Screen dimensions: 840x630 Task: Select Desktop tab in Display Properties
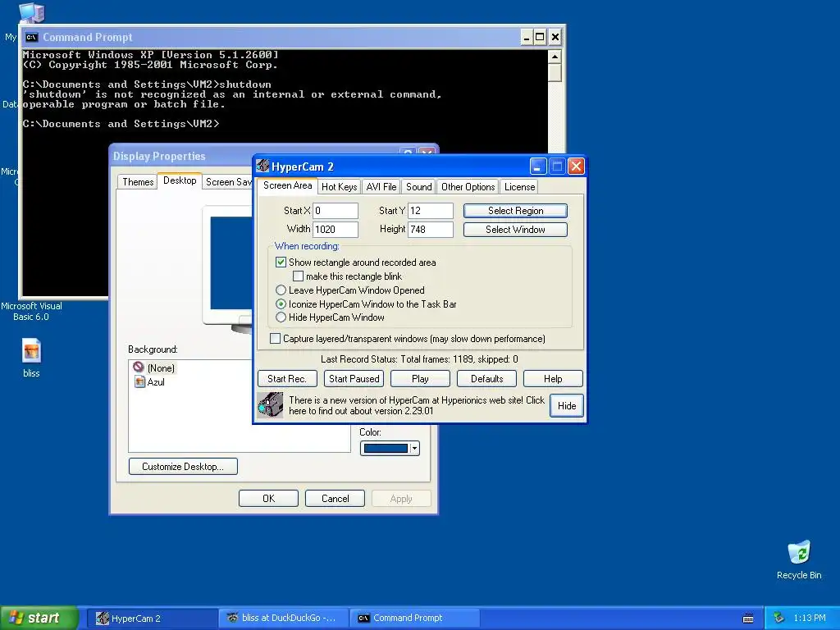[x=180, y=180]
